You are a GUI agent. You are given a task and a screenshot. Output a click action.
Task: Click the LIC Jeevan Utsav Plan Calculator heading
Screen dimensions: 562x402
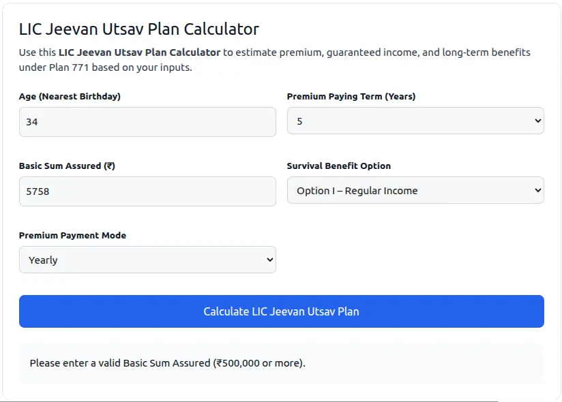coord(139,29)
